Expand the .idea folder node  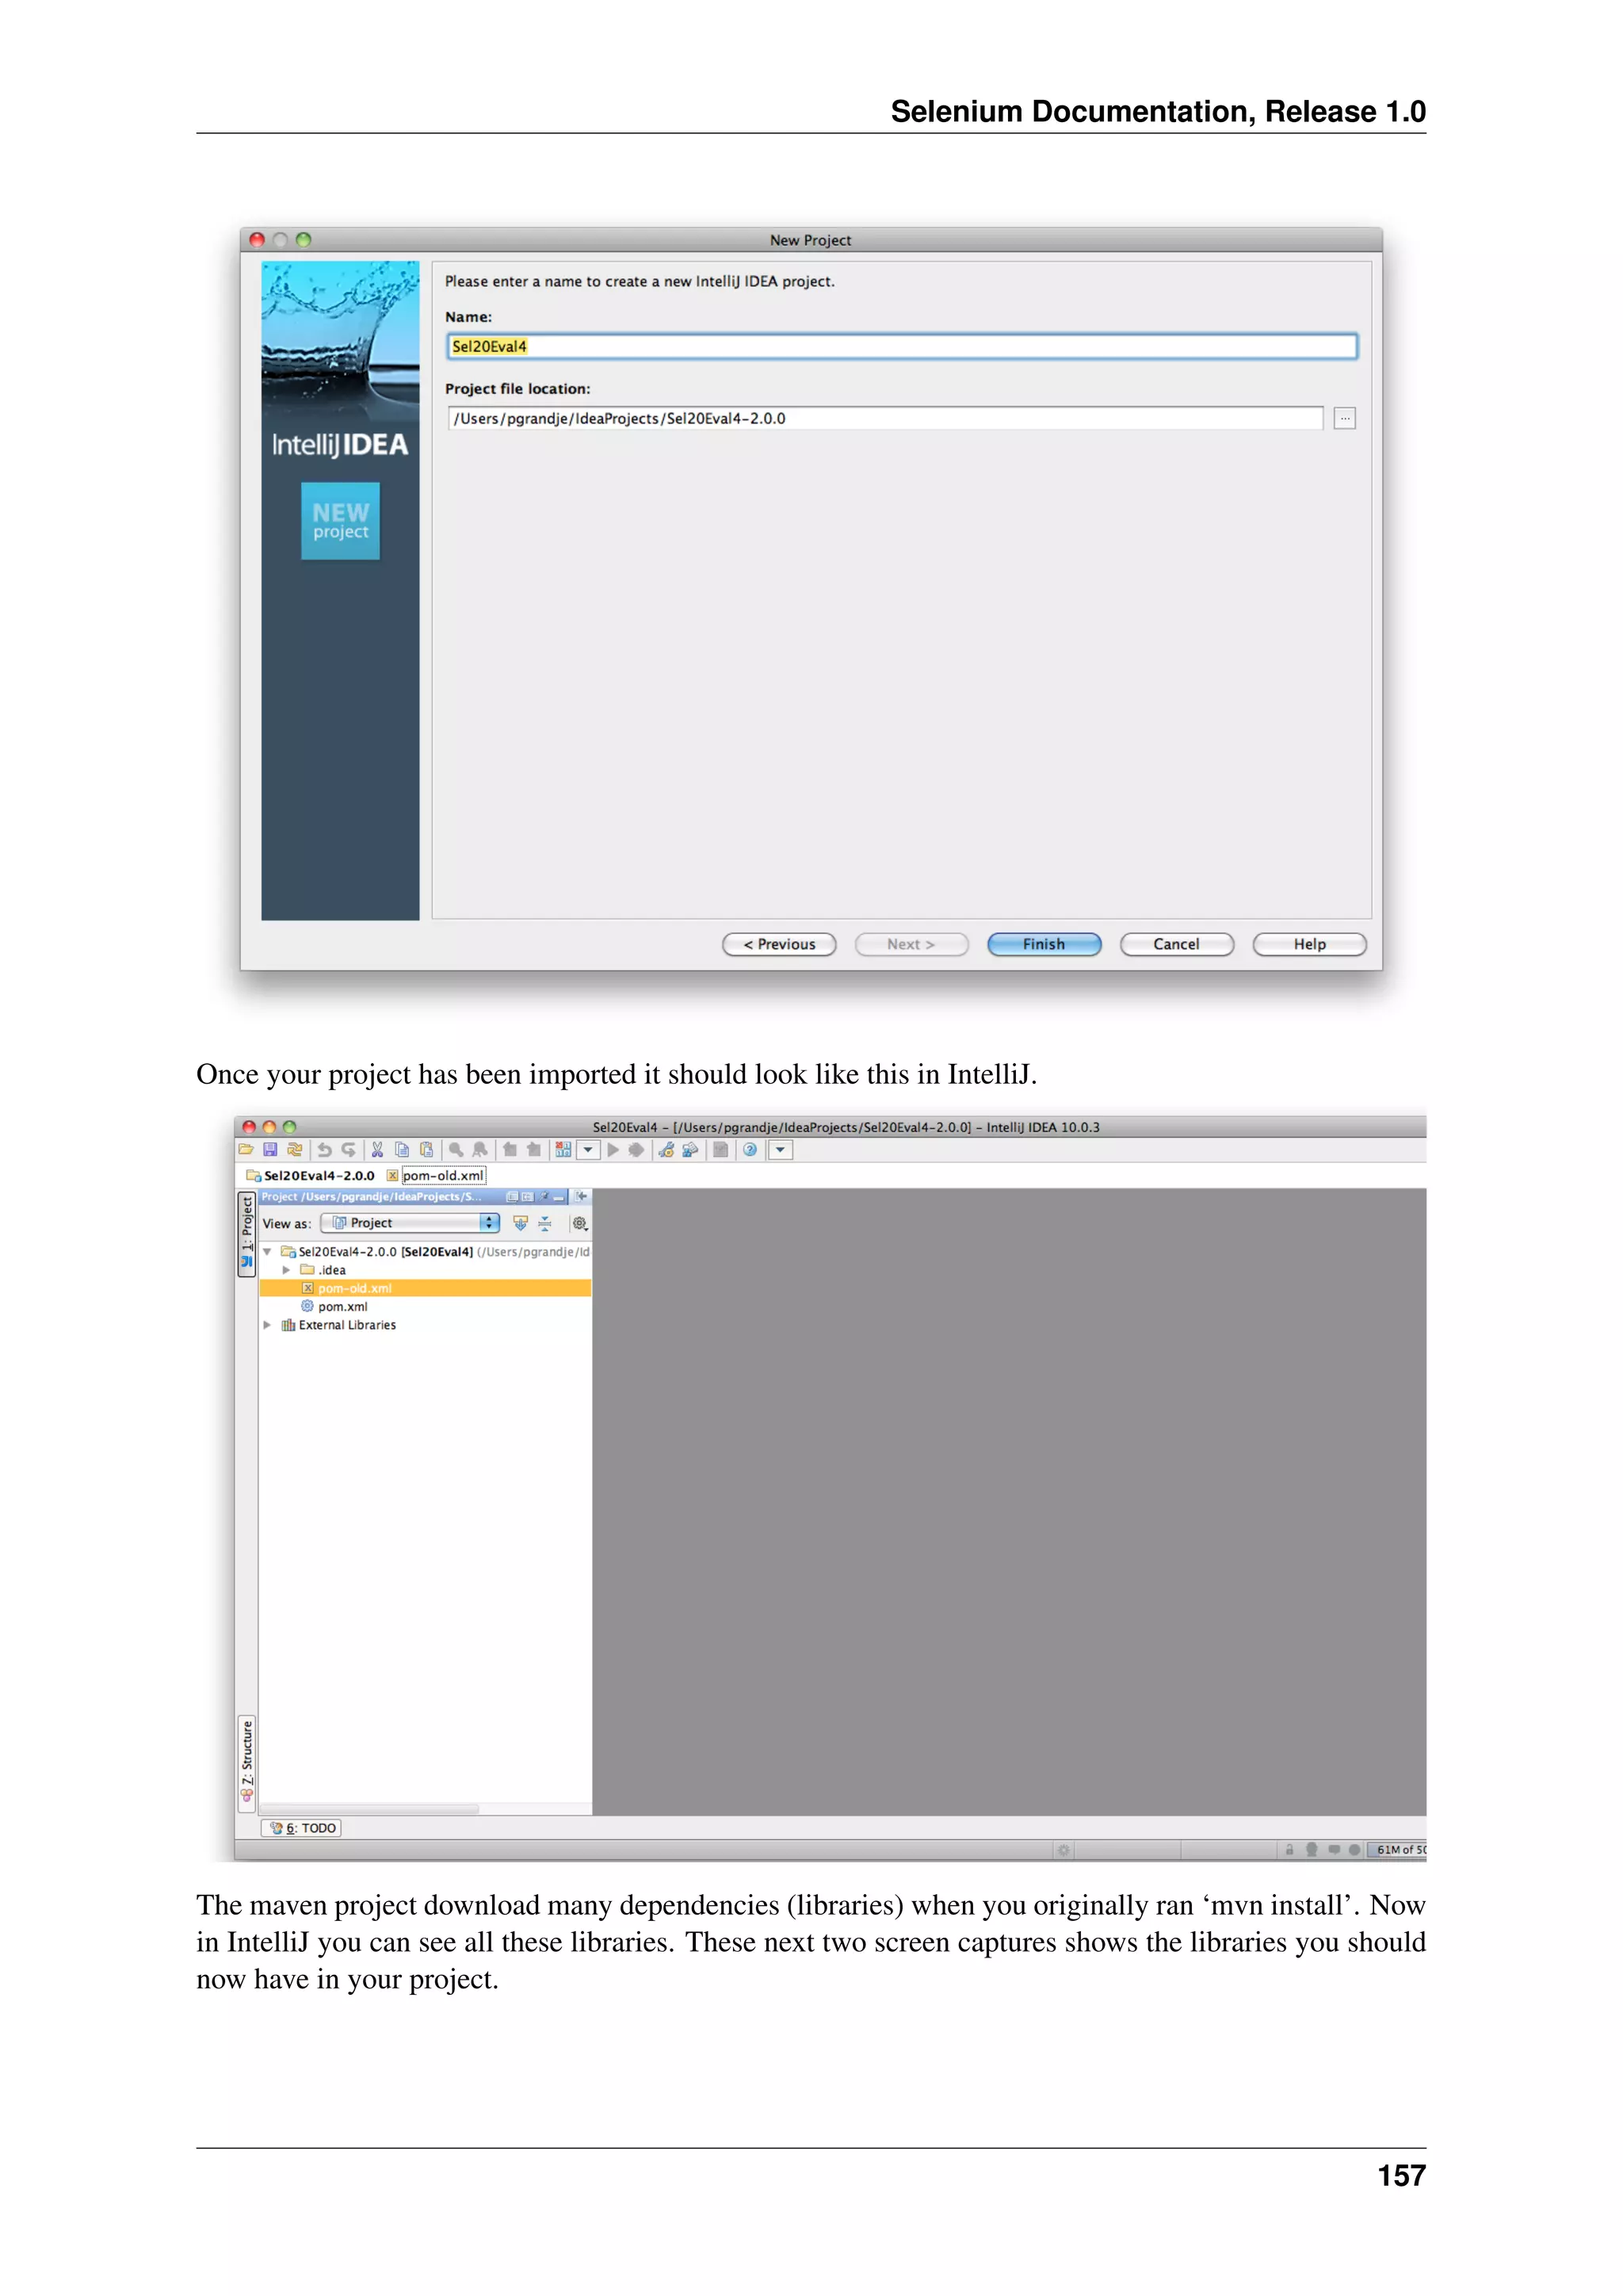point(287,1270)
